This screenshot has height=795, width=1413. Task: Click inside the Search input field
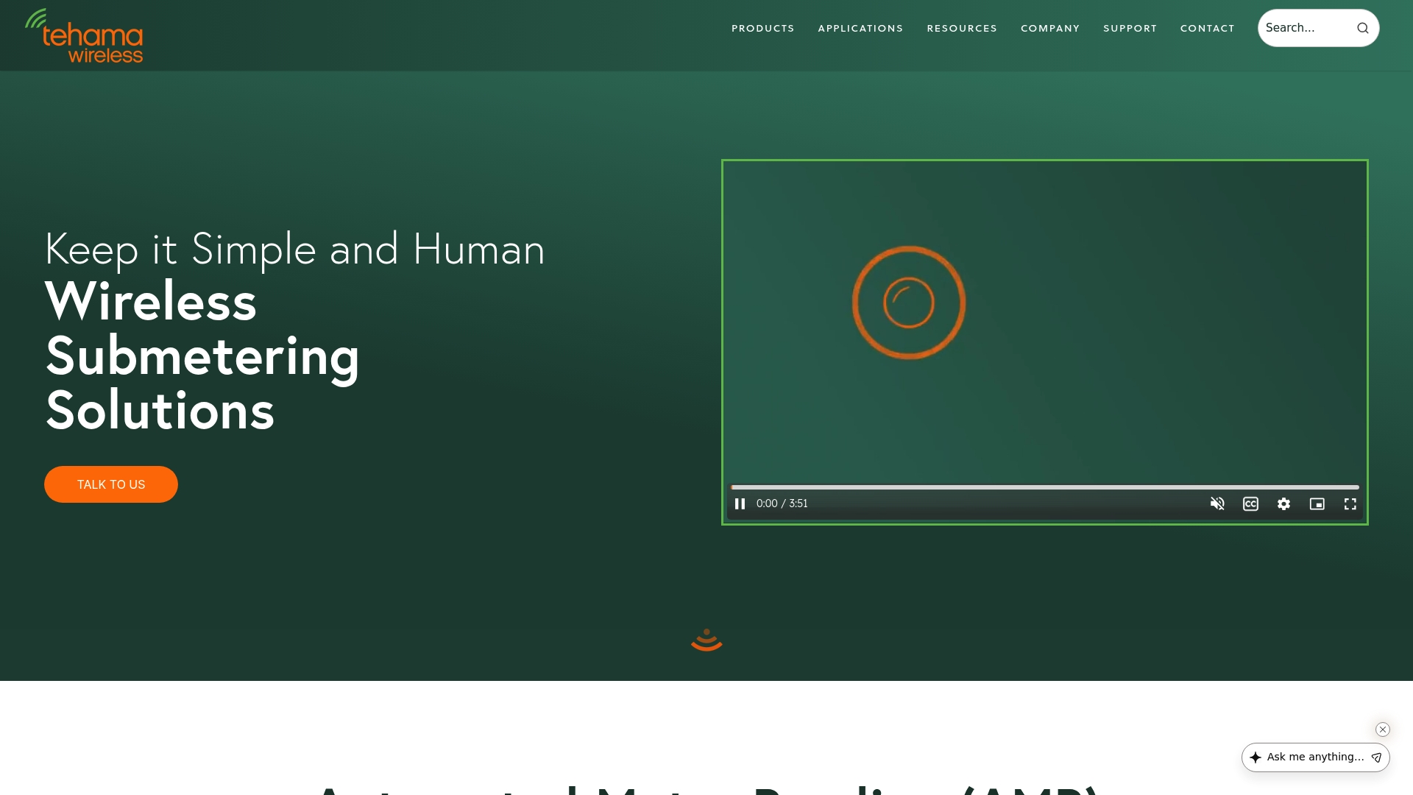click(1303, 27)
